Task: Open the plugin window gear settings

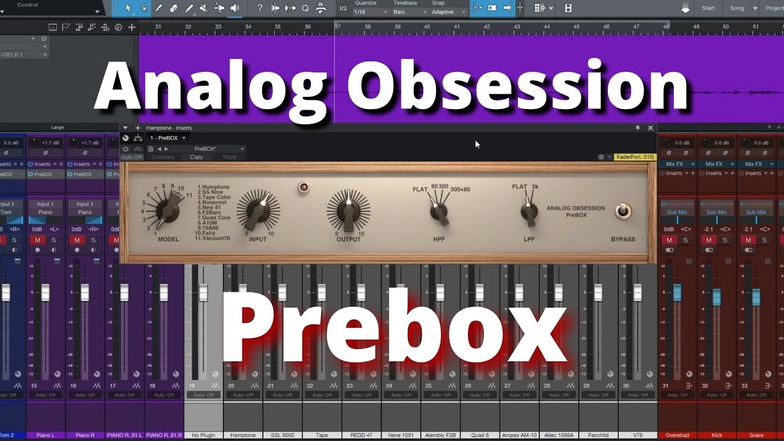Action: tap(601, 157)
